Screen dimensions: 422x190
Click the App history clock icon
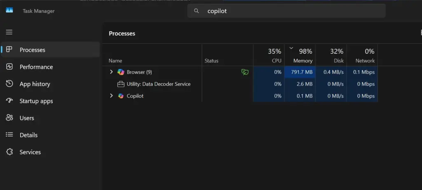(9, 84)
